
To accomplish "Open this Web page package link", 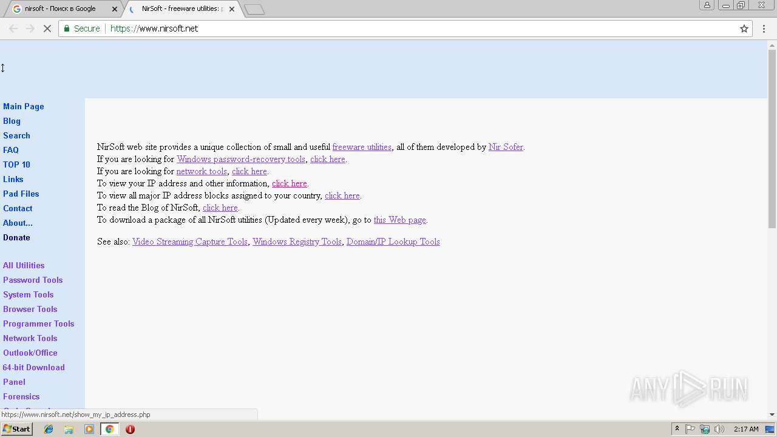I will 400,220.
